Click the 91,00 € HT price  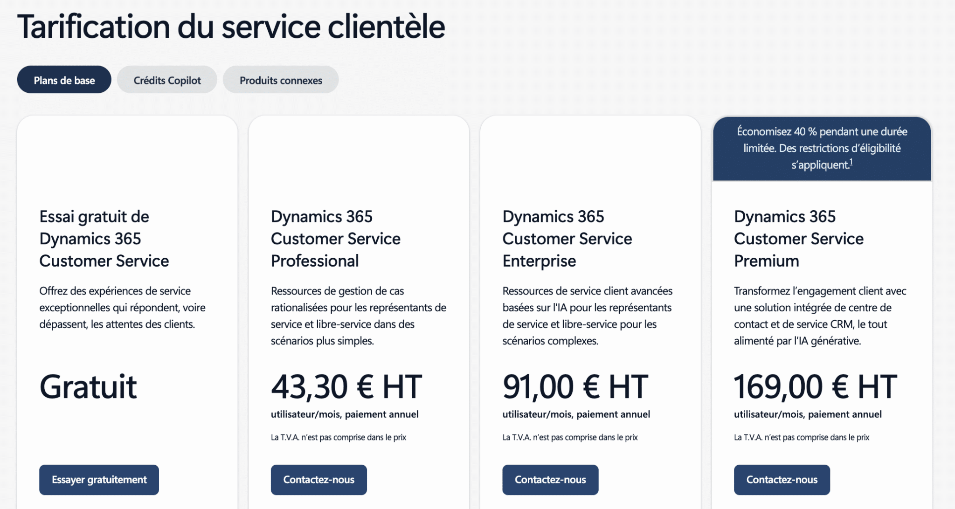click(x=575, y=386)
